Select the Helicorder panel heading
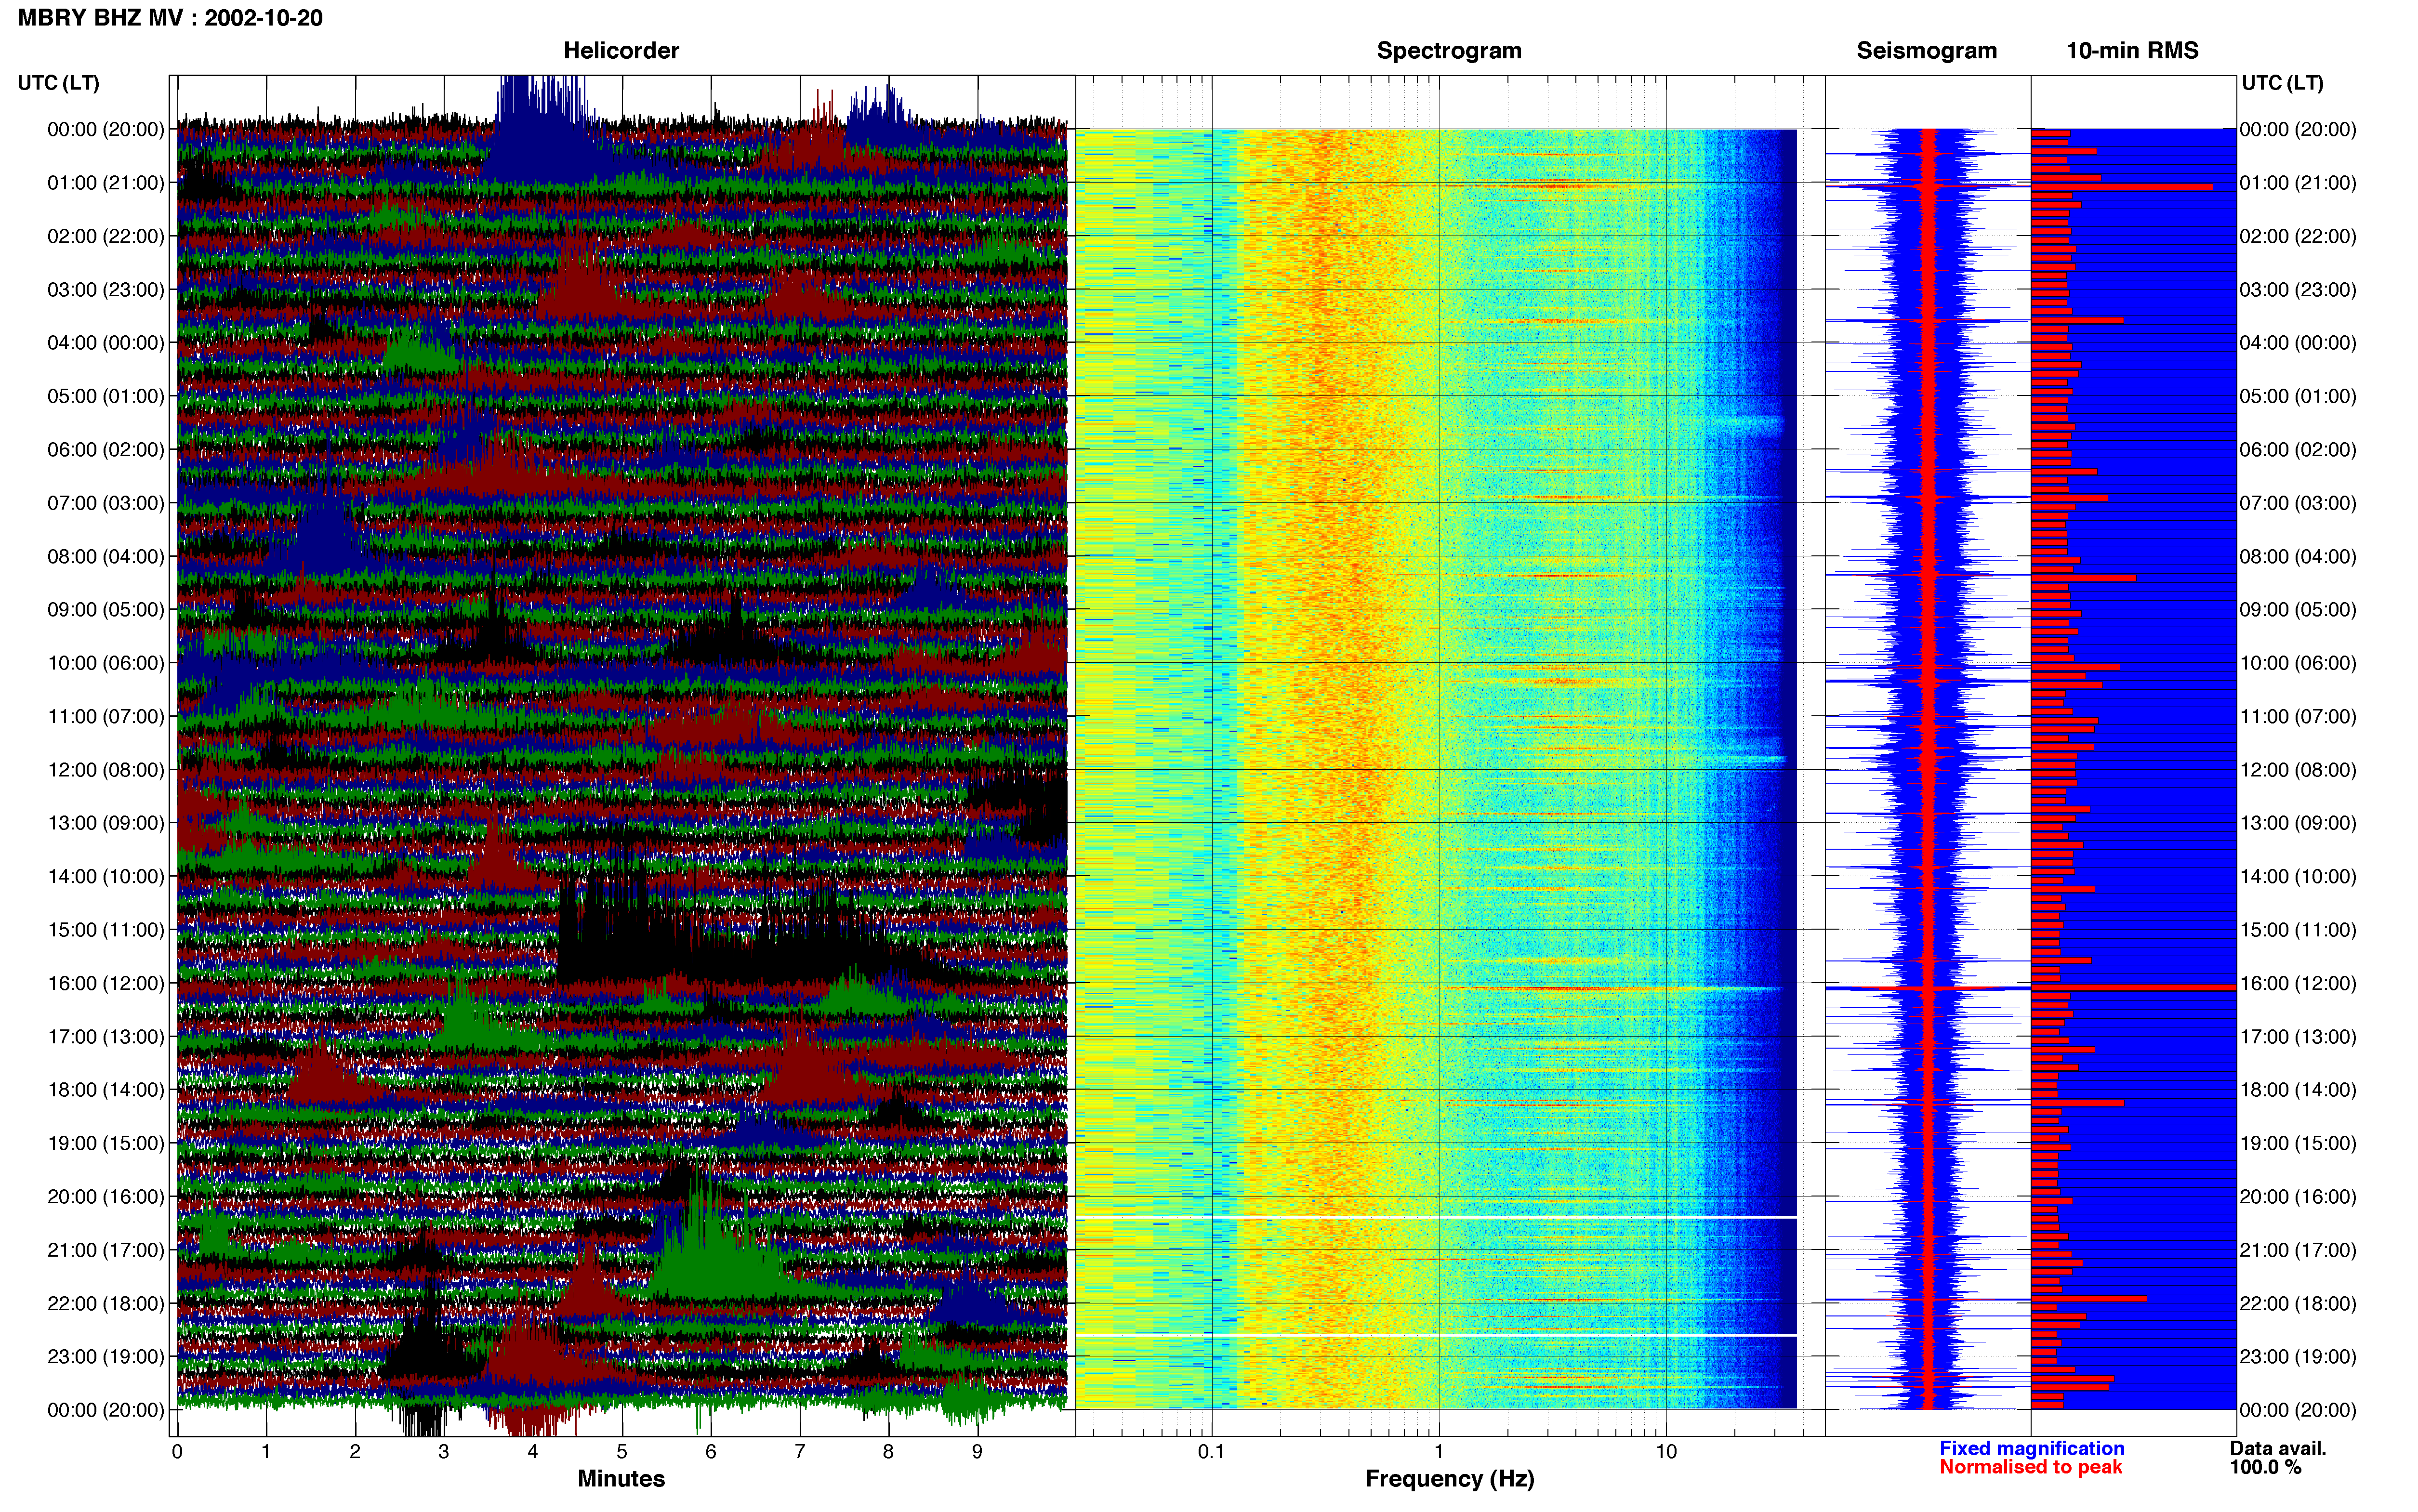The height and width of the screenshot is (1512, 2418). point(621,51)
